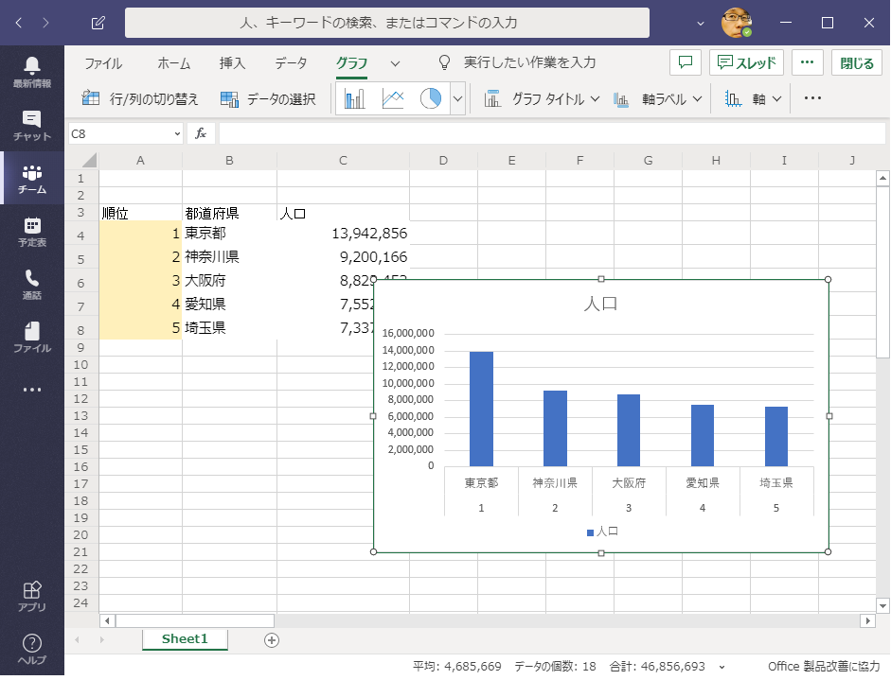Click the add new sheet plus icon
891x680 pixels.
(272, 639)
